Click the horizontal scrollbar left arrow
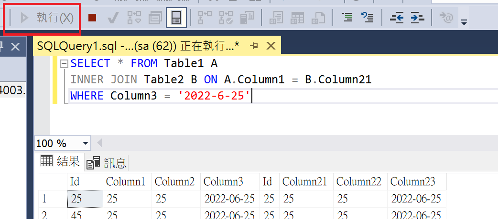The width and height of the screenshot is (498, 219). click(x=100, y=143)
